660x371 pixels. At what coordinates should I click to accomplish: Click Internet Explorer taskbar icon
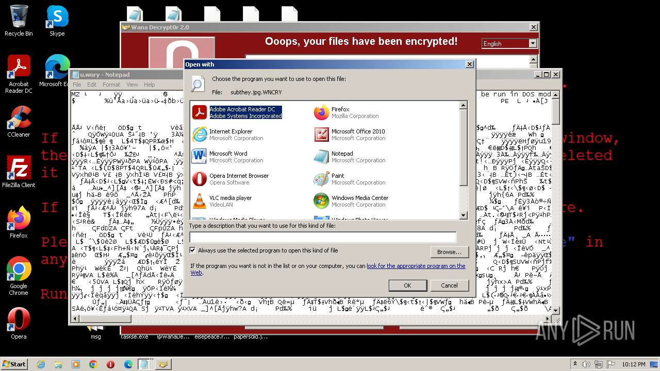tap(41, 364)
